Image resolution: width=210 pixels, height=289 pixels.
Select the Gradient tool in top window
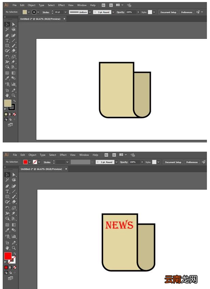[13, 73]
